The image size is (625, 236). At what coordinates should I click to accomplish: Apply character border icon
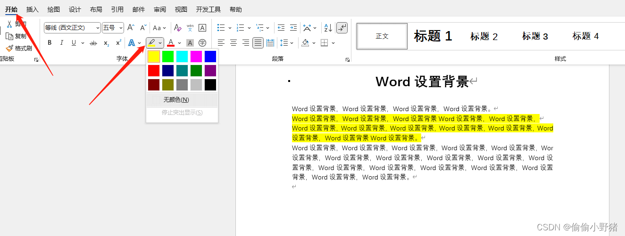tap(202, 28)
